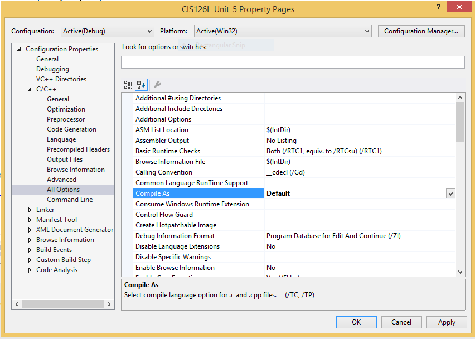The width and height of the screenshot is (475, 339).
Task: Confirm with the OK button
Action: tap(356, 322)
